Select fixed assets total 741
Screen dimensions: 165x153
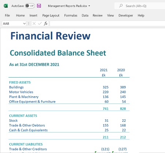[x=106, y=109]
